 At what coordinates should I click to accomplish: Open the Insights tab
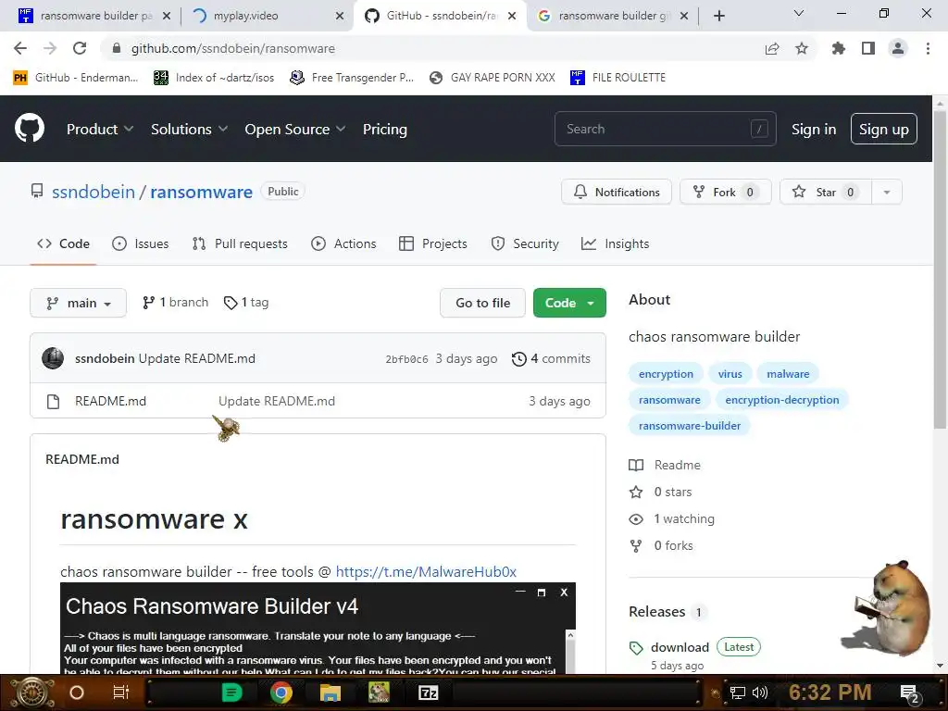pyautogui.click(x=615, y=243)
